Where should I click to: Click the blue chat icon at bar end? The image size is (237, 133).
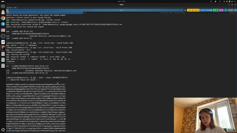[x=235, y=10]
